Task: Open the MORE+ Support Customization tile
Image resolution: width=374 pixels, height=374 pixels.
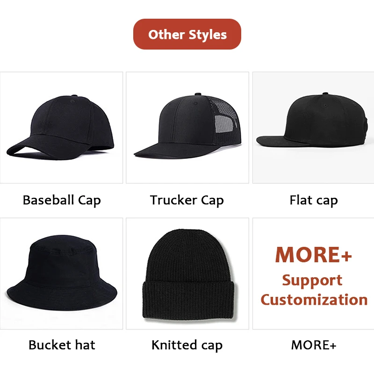Action: (x=313, y=273)
